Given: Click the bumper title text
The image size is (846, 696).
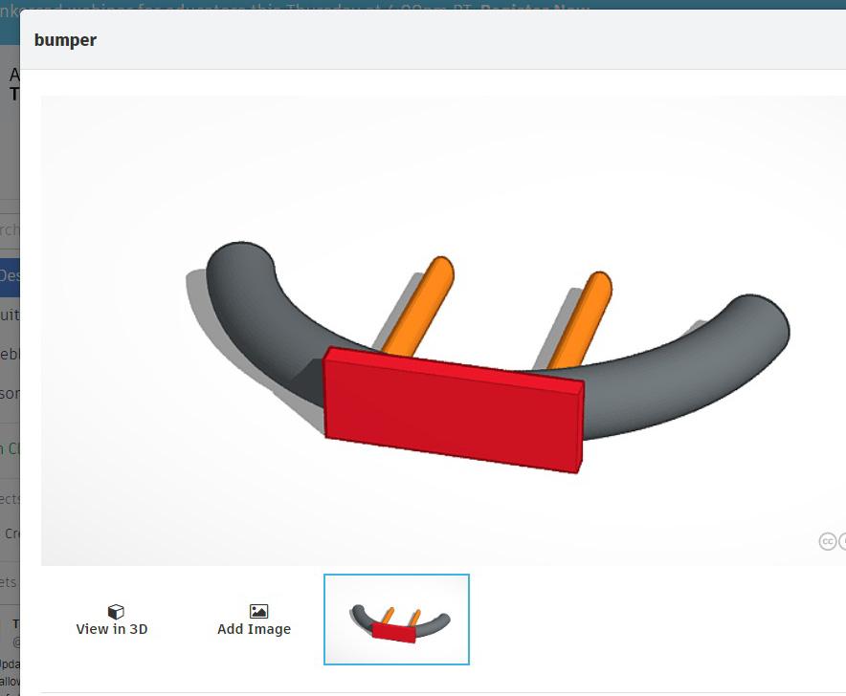Looking at the screenshot, I should pyautogui.click(x=65, y=40).
